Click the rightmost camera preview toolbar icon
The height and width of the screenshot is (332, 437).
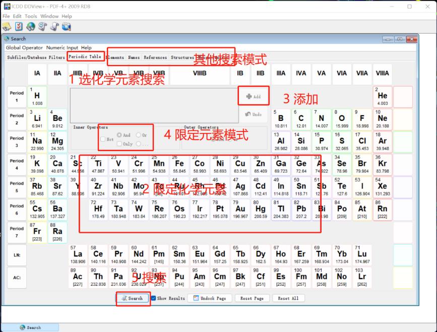tap(67, 26)
